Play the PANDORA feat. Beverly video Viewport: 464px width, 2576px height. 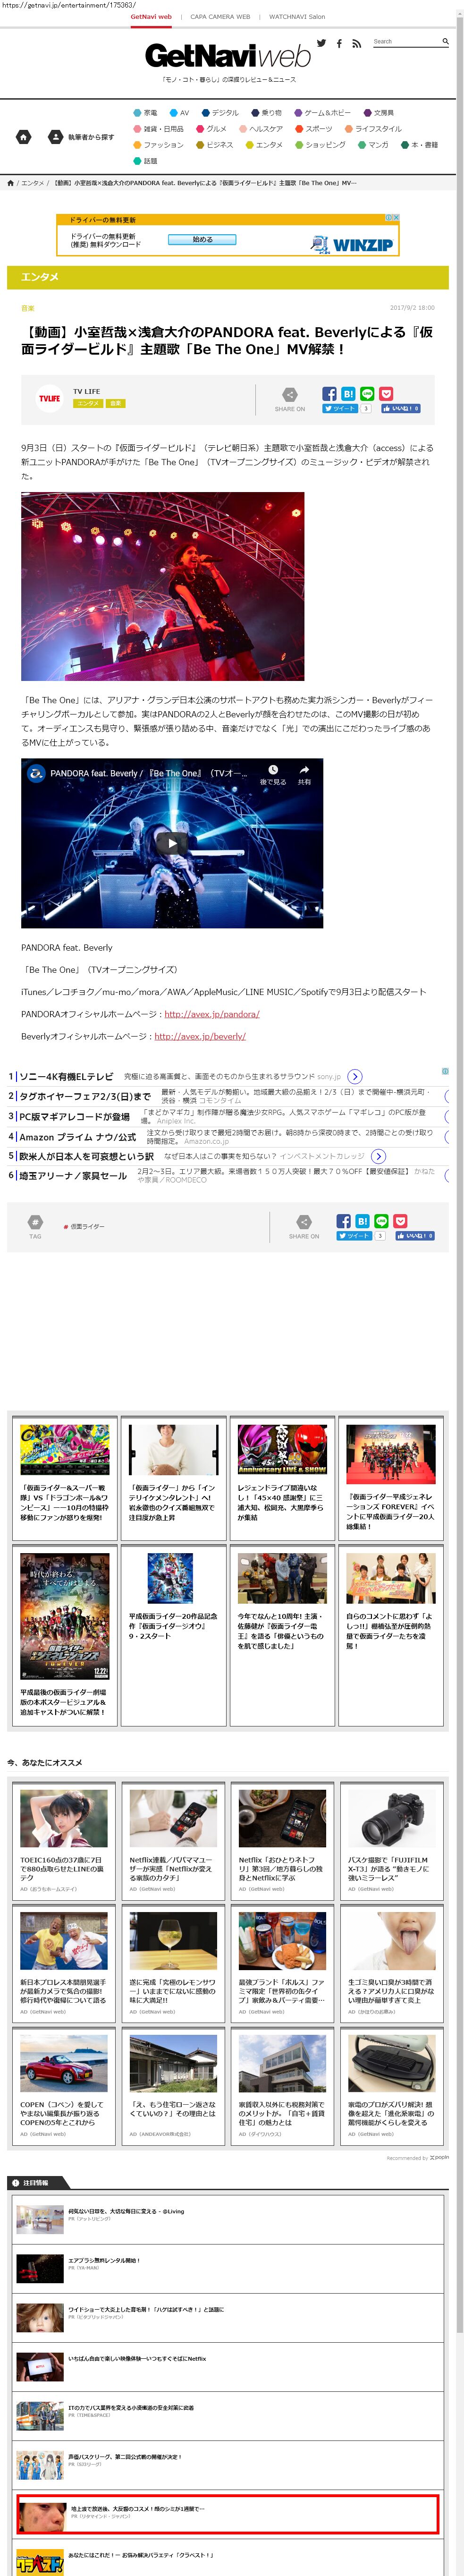click(172, 843)
